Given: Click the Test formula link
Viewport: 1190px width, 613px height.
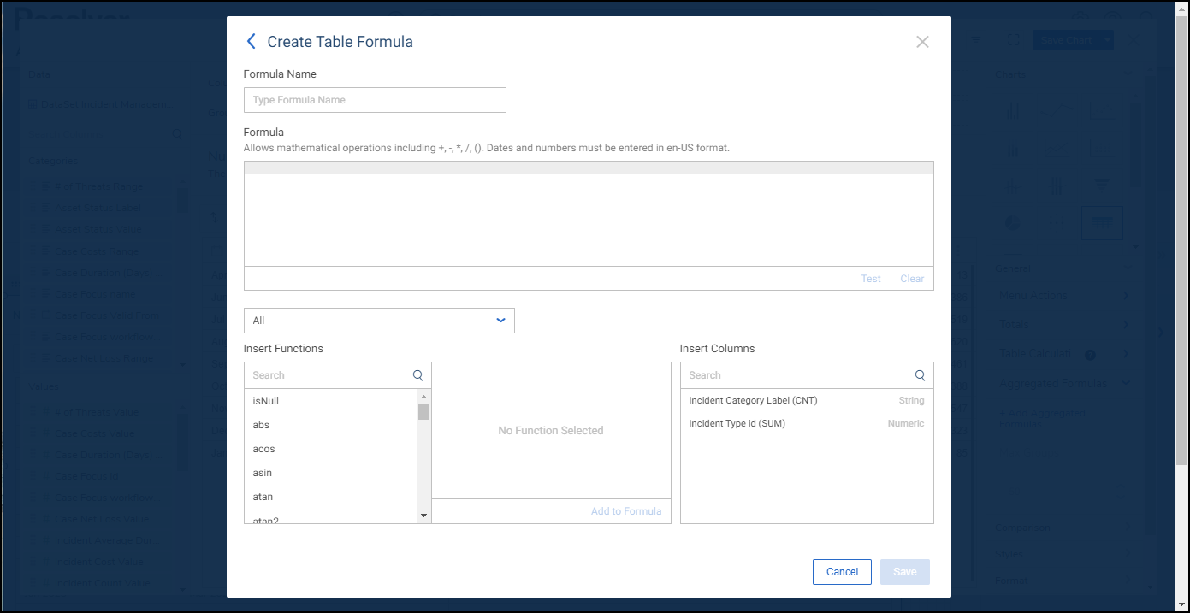Looking at the screenshot, I should pyautogui.click(x=871, y=279).
